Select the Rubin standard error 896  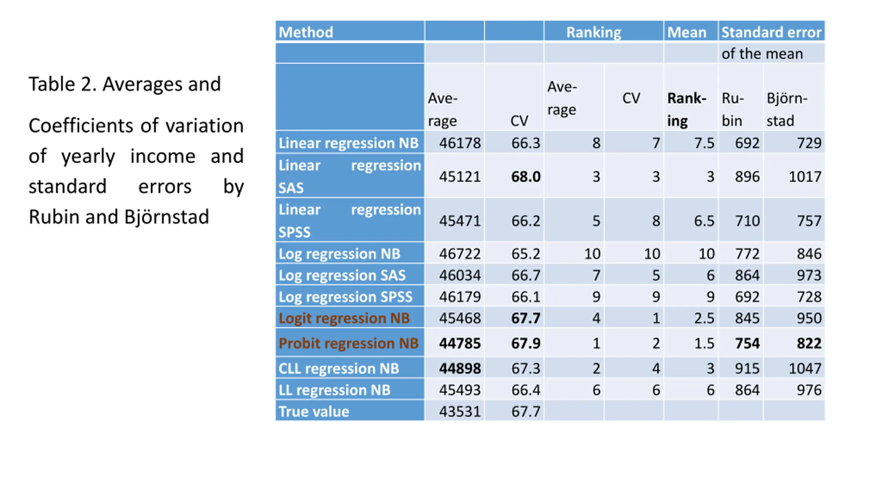tap(747, 176)
